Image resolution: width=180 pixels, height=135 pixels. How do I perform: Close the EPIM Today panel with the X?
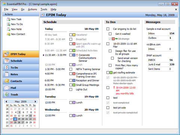pyautogui.click(x=176, y=9)
